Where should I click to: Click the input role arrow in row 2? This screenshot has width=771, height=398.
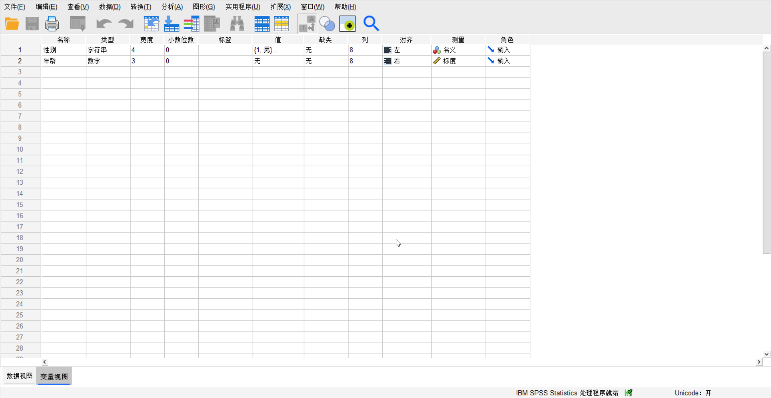[491, 61]
